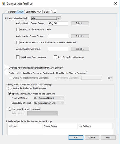Select Specify Individual DN Fields radio

(x=9, y=94)
